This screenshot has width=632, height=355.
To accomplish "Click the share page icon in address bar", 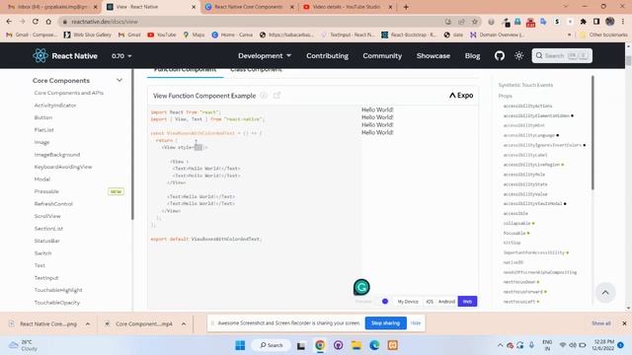I will point(461,22).
